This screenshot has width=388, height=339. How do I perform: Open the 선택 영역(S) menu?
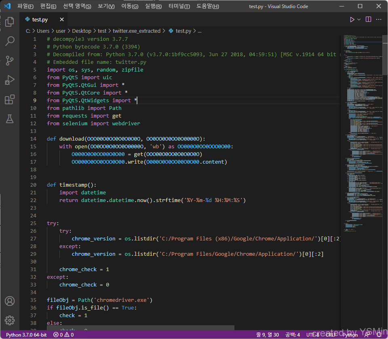click(77, 6)
